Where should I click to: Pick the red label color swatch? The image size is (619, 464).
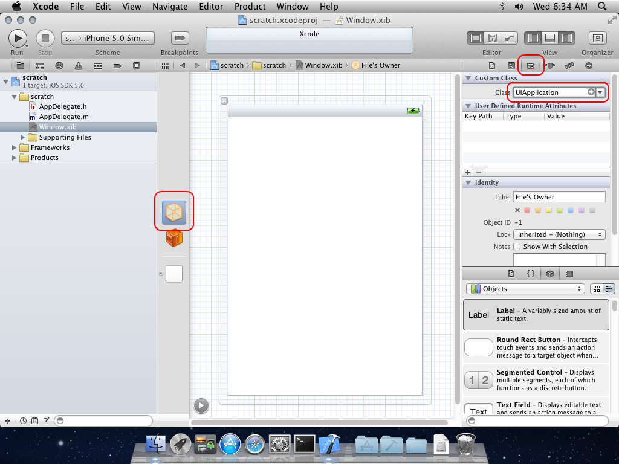point(527,210)
